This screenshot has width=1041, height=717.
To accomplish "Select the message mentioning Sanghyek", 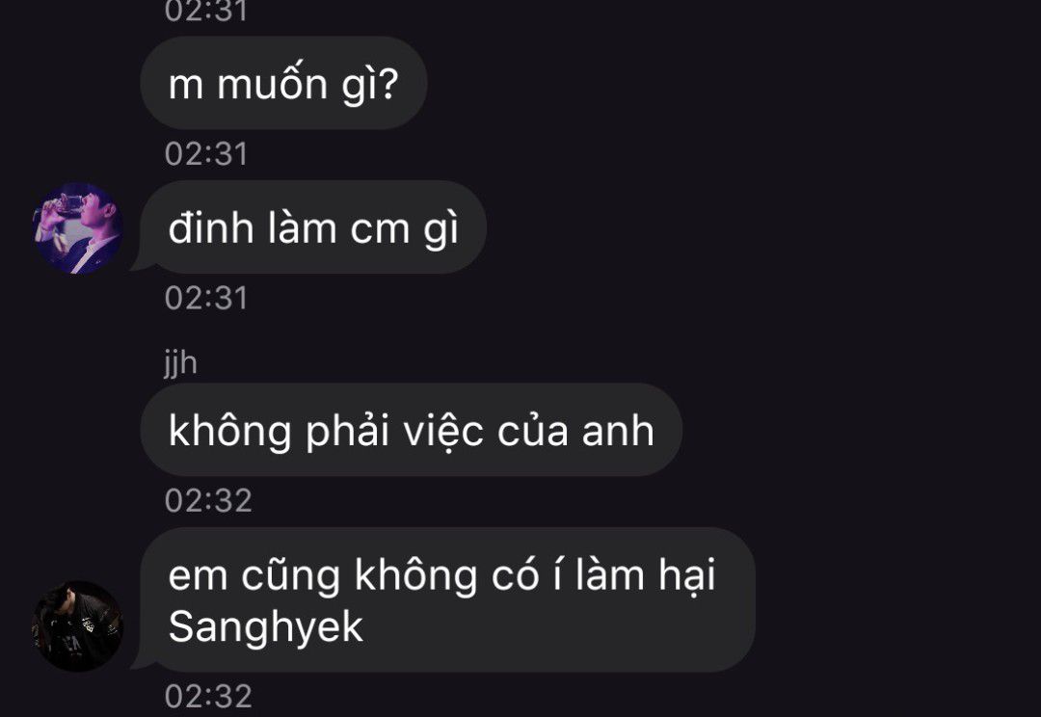I will click(x=448, y=599).
